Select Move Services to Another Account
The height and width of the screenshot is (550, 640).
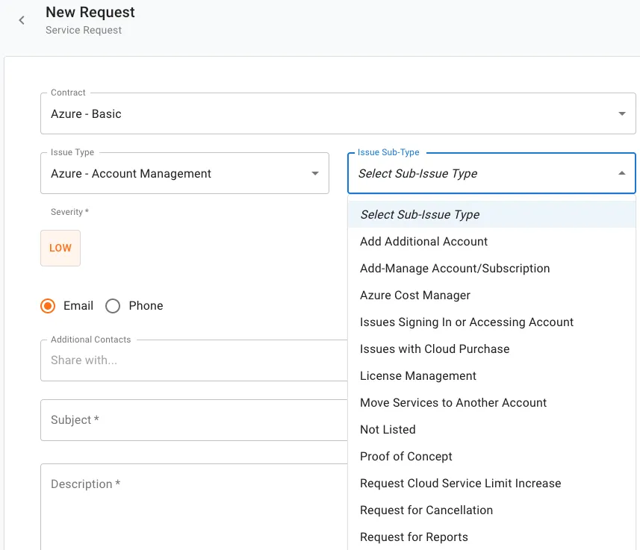pos(492,403)
